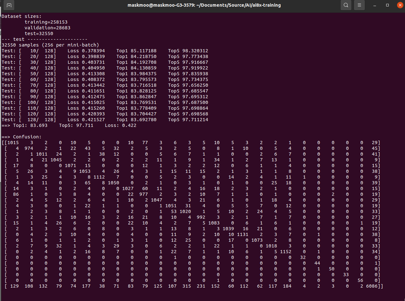Click Top5 value 98.320312
This screenshot has width=405, height=301.
tap(195, 51)
